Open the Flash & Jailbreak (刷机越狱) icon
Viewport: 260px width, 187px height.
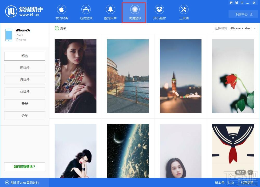[159, 9]
